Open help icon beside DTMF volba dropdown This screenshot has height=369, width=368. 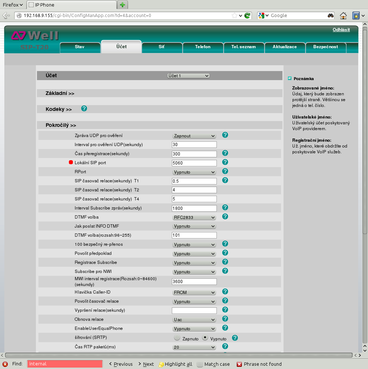pos(225,217)
